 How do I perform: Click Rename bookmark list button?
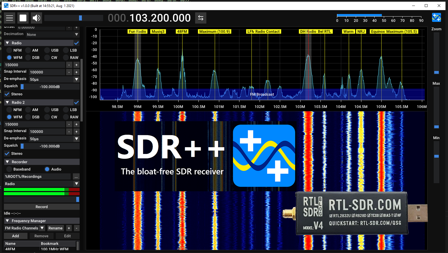(56, 228)
